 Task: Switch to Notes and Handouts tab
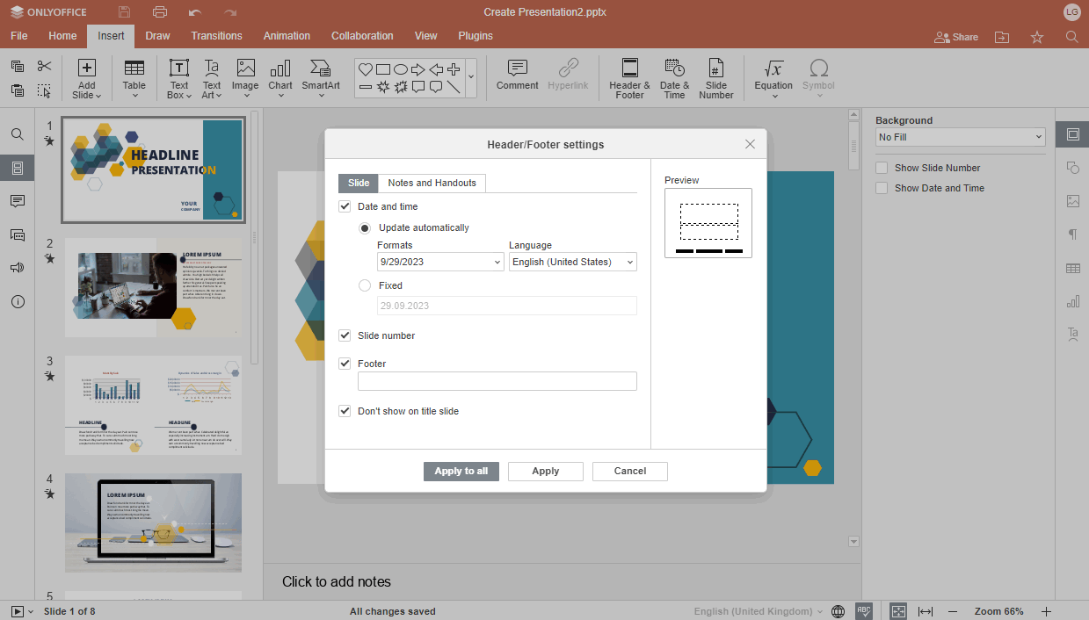click(432, 183)
